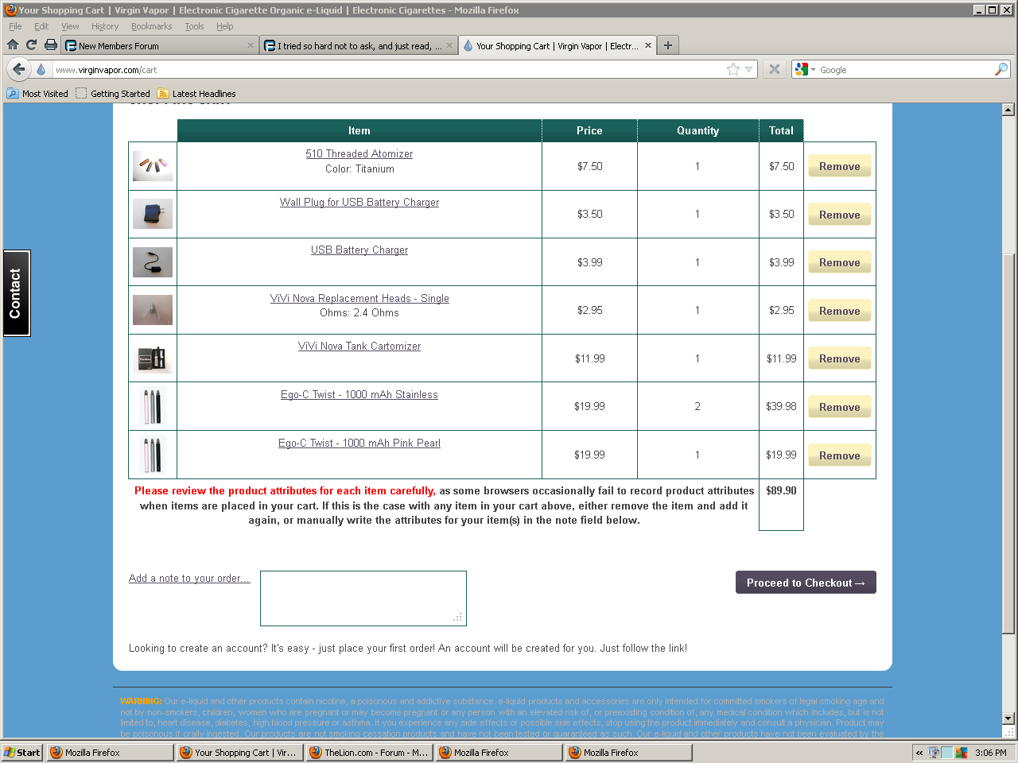Viewport: 1018px width, 763px height.
Task: Open the Edit menu
Action: point(41,26)
